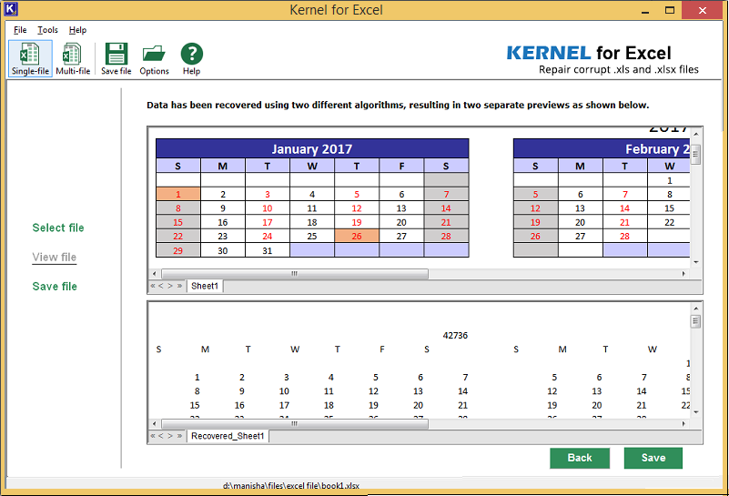Click the February calendar header
Screen dimensions: 729x496
pos(602,148)
